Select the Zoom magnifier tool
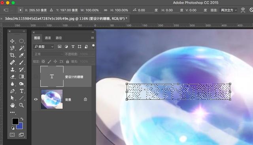 (21, 105)
